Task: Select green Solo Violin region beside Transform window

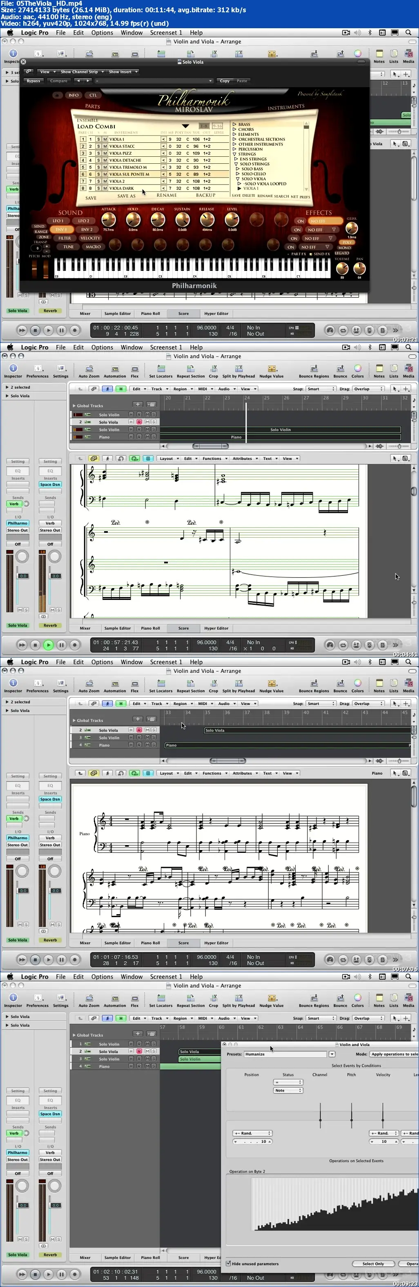Action: click(x=200, y=1059)
